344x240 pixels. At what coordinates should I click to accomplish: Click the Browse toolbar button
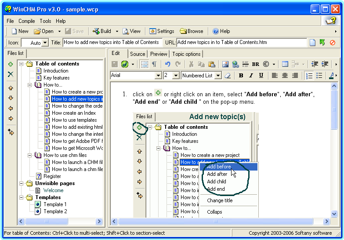click(192, 31)
